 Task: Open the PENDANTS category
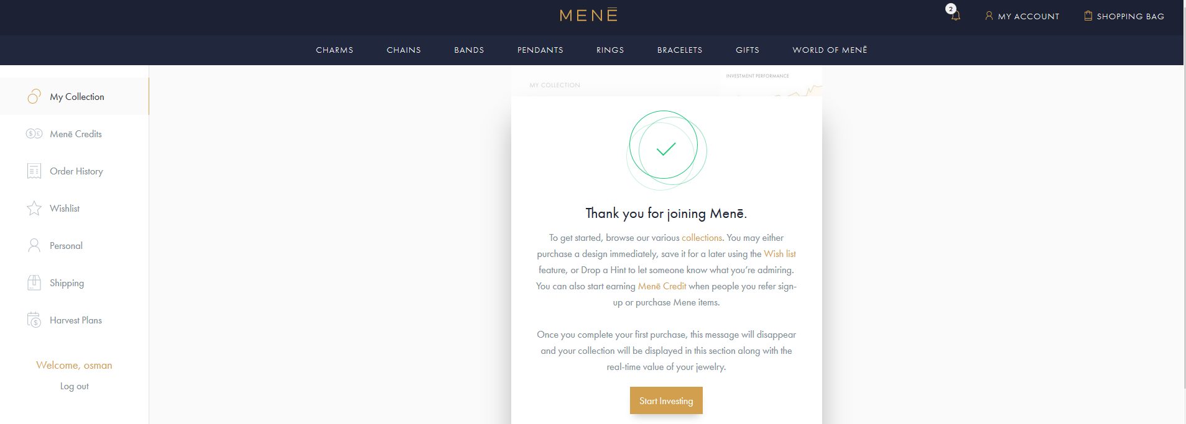[x=539, y=50]
